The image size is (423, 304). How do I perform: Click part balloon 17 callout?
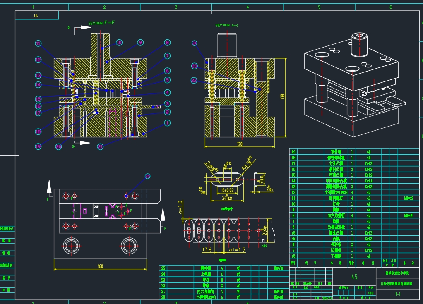[x=38, y=113]
